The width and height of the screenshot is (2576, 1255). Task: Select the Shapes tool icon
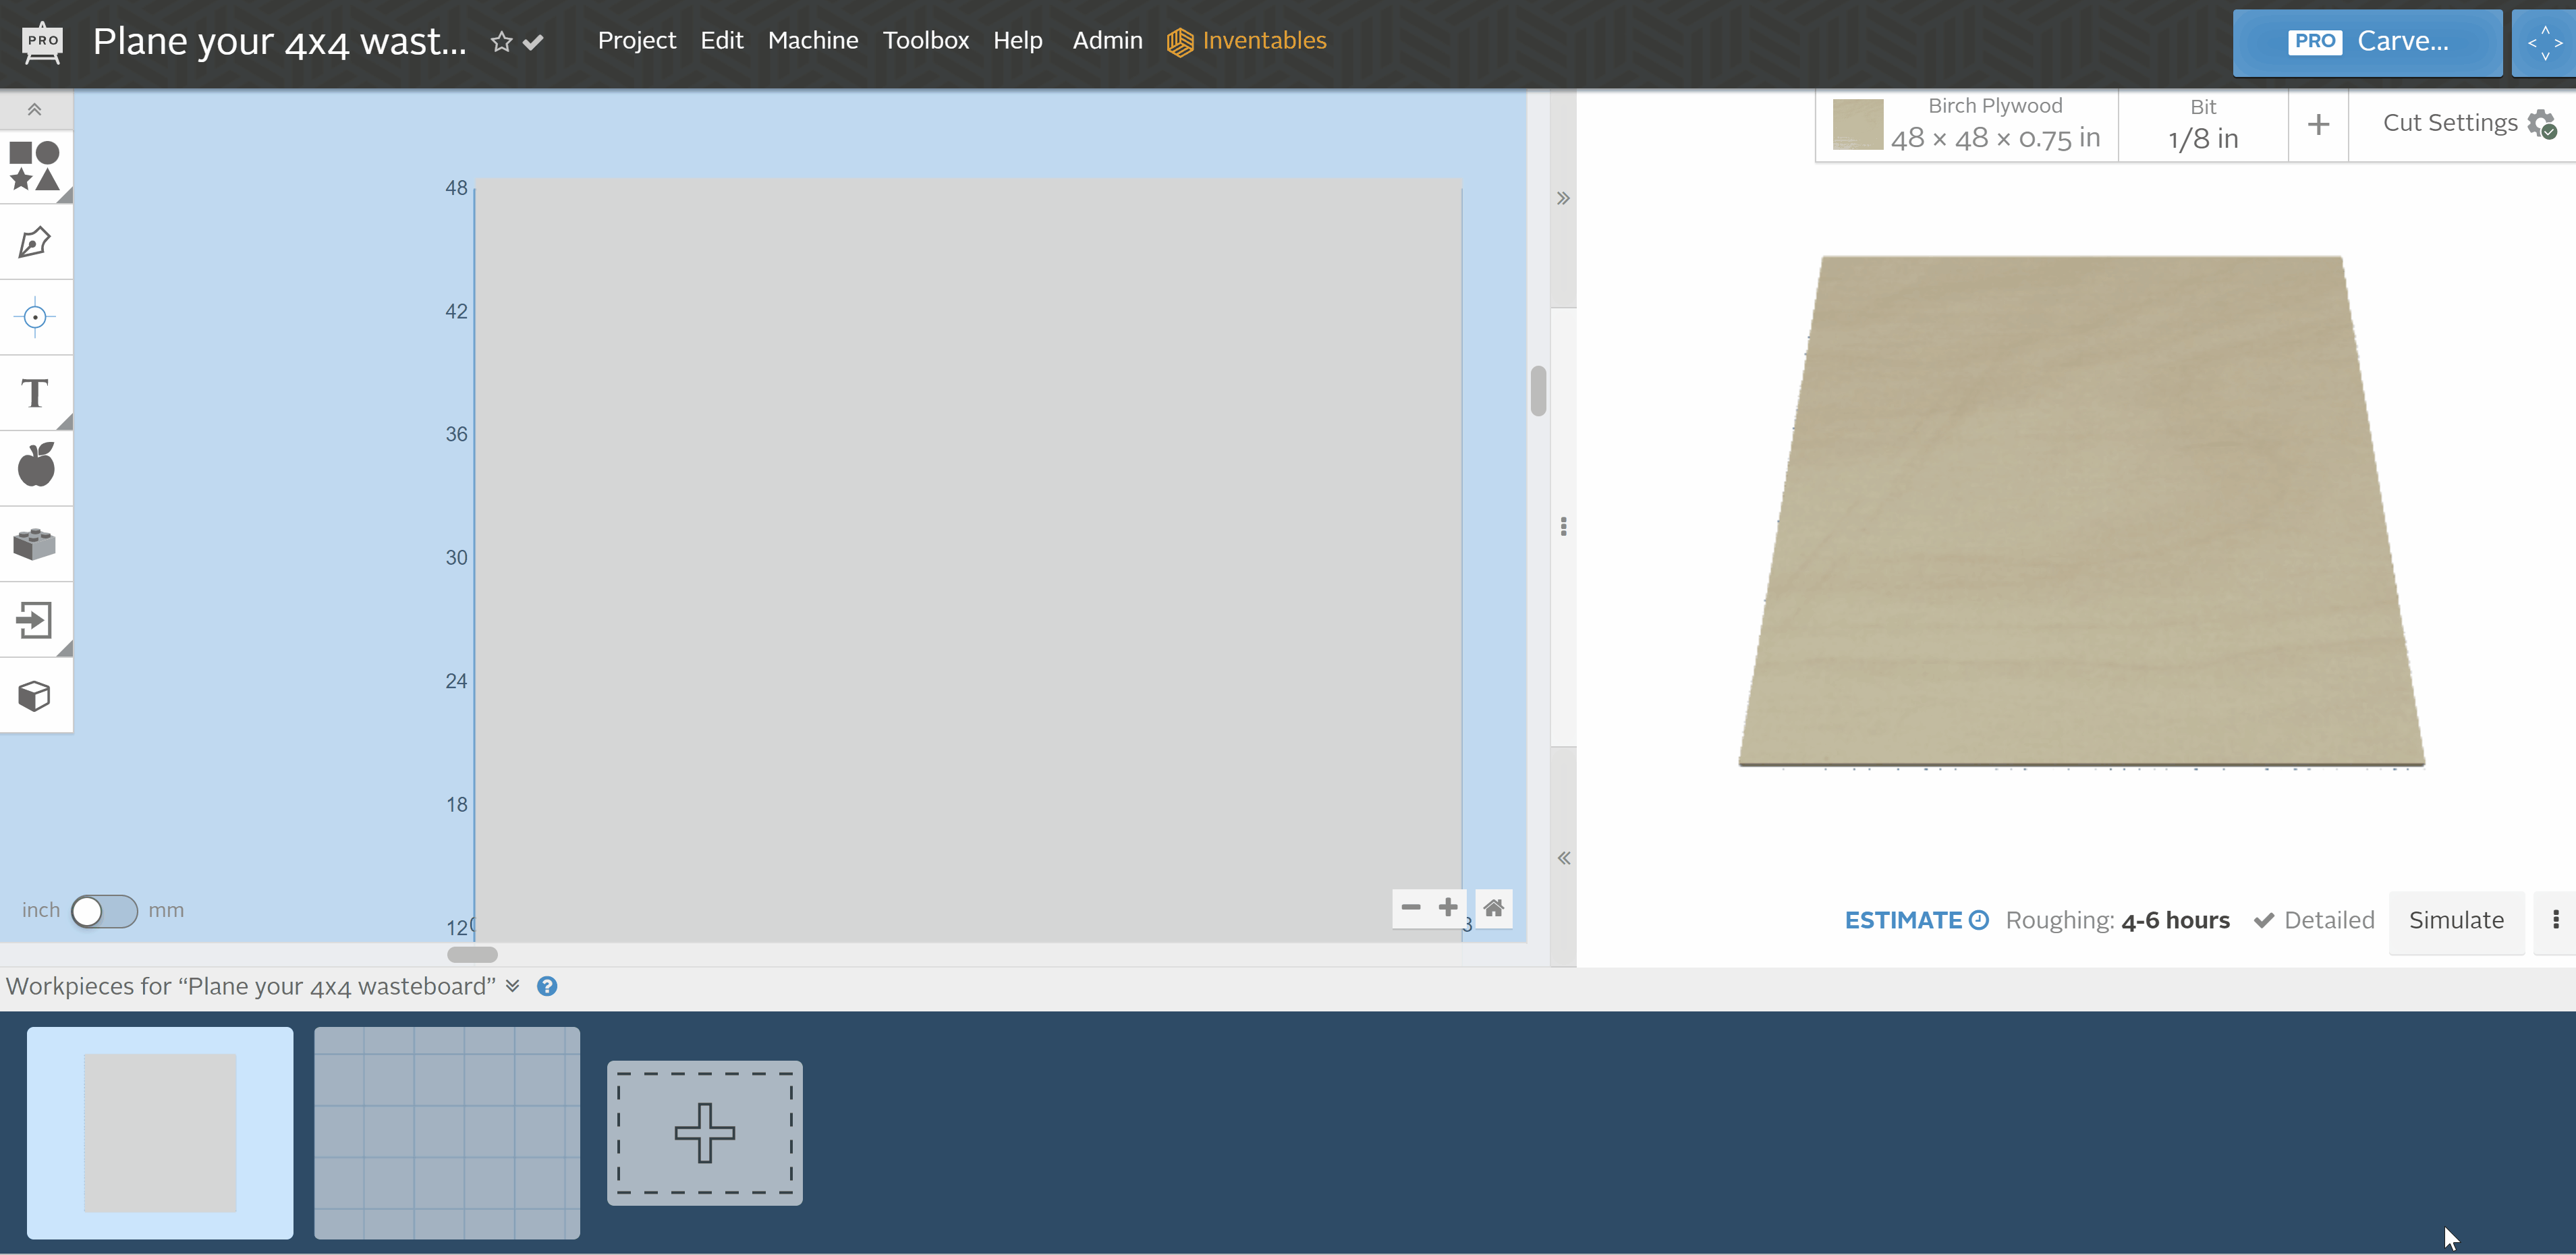[35, 166]
